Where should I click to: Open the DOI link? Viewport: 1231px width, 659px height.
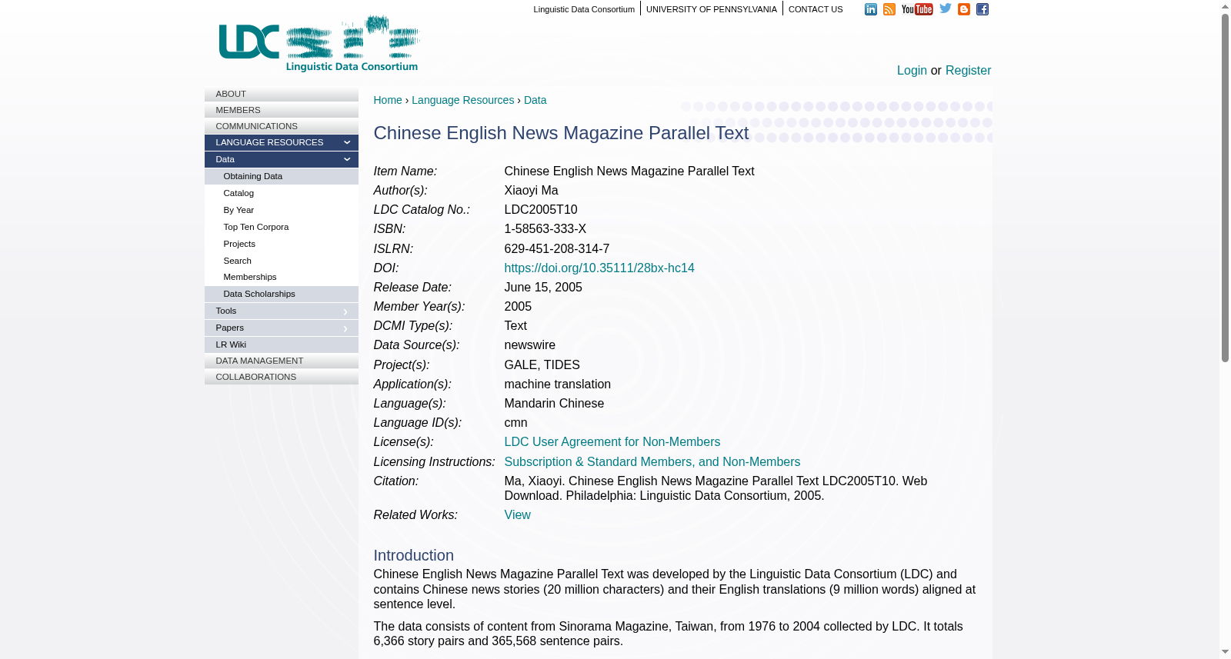pos(599,268)
